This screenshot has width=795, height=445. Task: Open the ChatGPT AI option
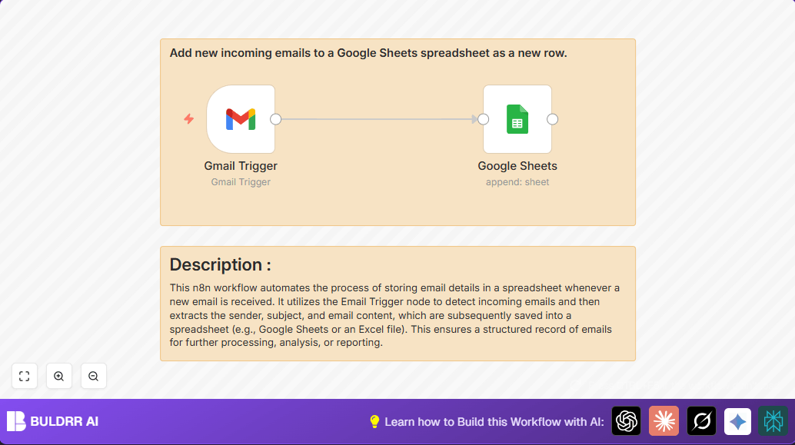[626, 421]
